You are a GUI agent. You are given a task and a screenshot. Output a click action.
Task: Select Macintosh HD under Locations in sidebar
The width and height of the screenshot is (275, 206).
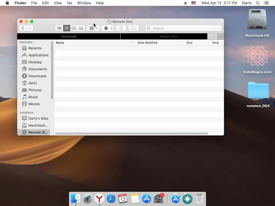(x=34, y=126)
